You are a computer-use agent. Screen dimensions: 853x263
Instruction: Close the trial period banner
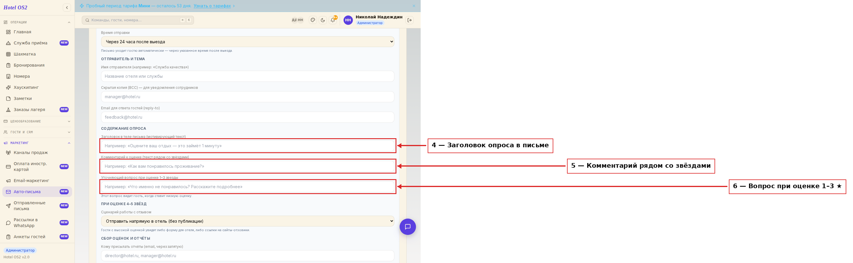coord(414,6)
